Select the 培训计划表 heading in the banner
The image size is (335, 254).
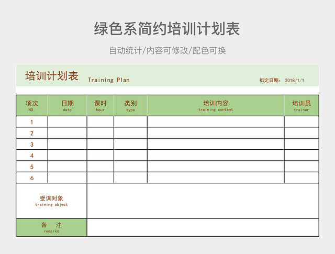[x=52, y=76]
